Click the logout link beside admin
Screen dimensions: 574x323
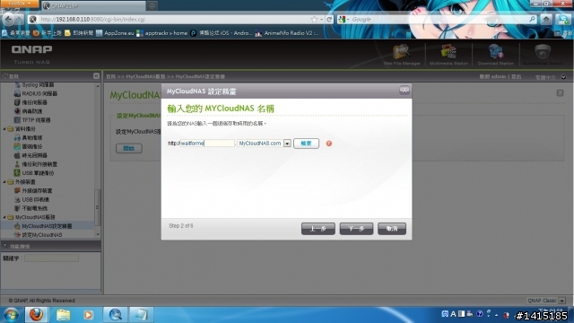pos(517,76)
